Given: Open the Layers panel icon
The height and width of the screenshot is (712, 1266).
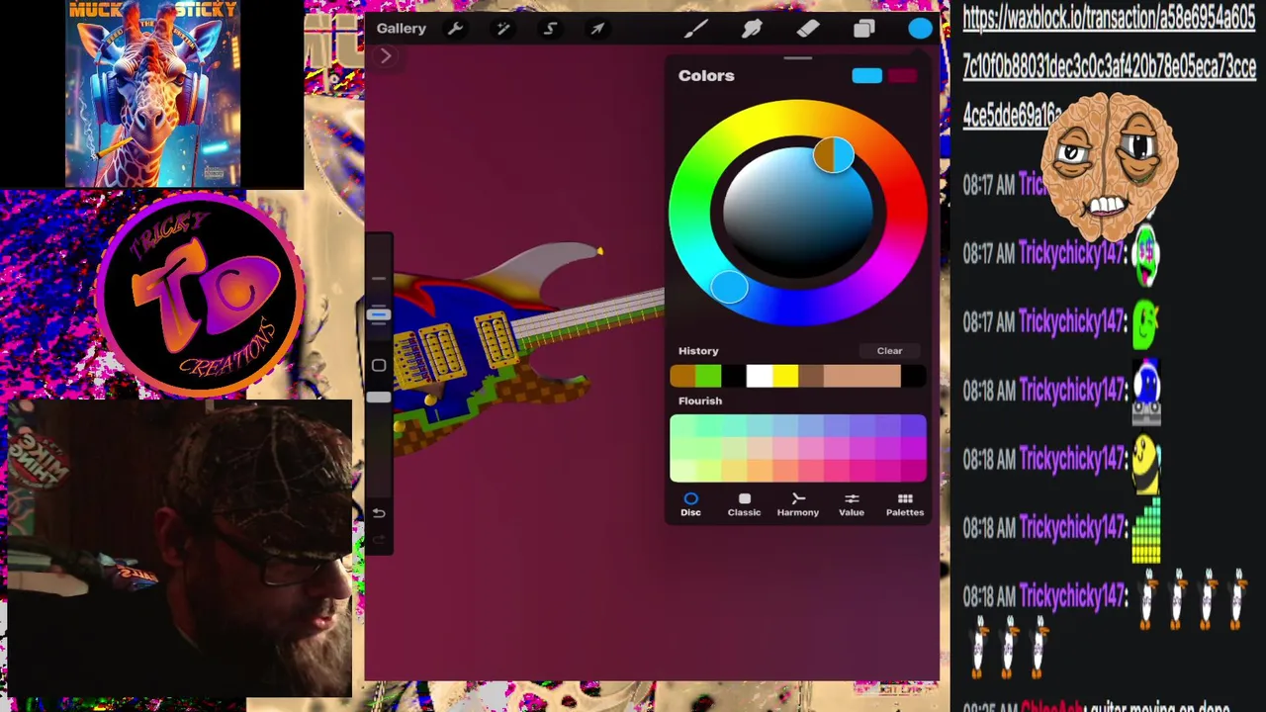Looking at the screenshot, I should 864,29.
